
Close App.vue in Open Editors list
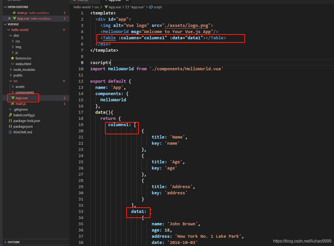pos(9,18)
